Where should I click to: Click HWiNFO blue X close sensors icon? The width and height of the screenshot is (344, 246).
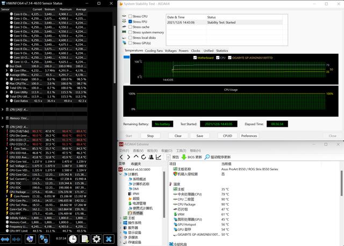click(109, 239)
